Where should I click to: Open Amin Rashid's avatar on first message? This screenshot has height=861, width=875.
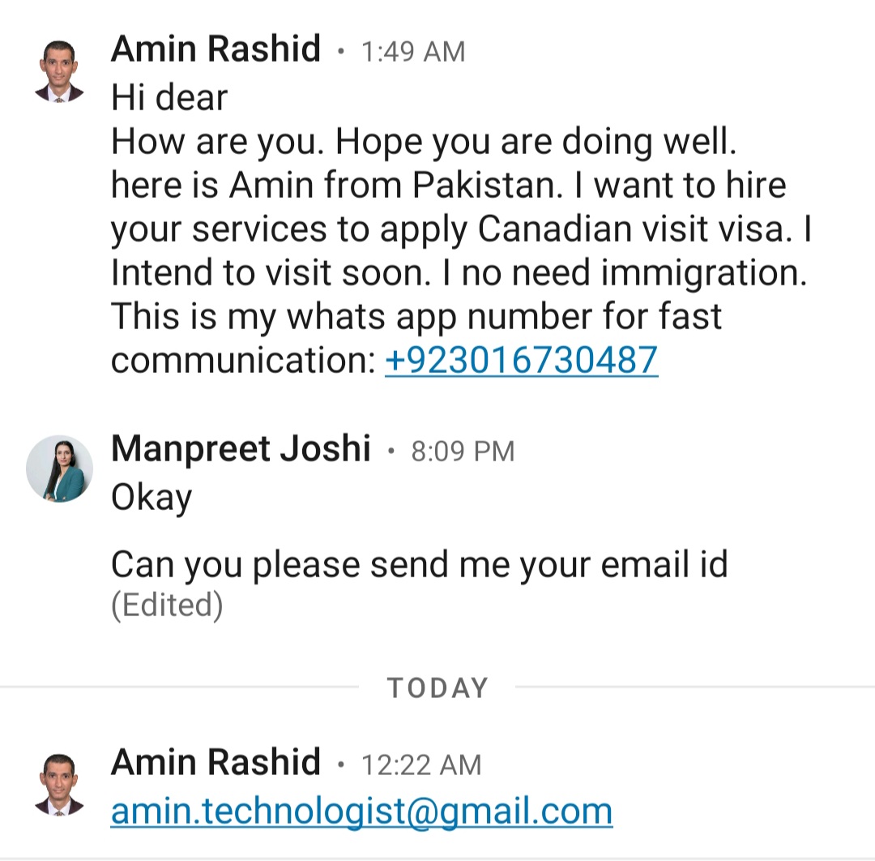(59, 71)
